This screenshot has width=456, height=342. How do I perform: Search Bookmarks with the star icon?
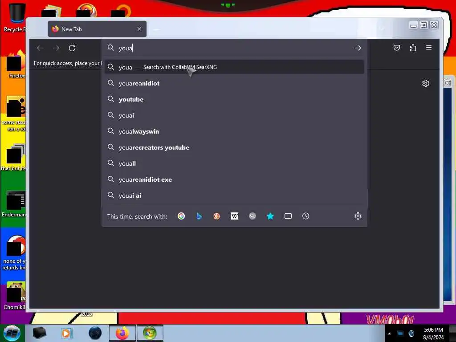coord(270,216)
